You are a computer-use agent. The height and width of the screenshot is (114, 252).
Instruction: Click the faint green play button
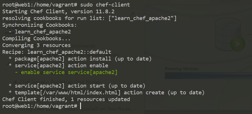pyautogui.click(x=237, y=43)
